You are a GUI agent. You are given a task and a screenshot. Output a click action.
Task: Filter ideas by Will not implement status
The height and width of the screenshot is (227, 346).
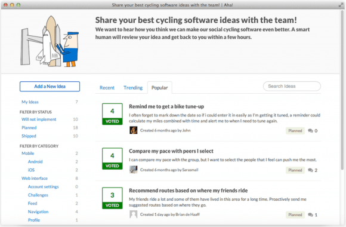pos(39,119)
